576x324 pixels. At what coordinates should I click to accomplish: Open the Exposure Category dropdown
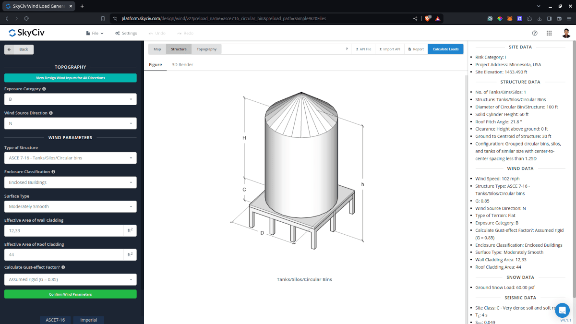[x=71, y=99]
